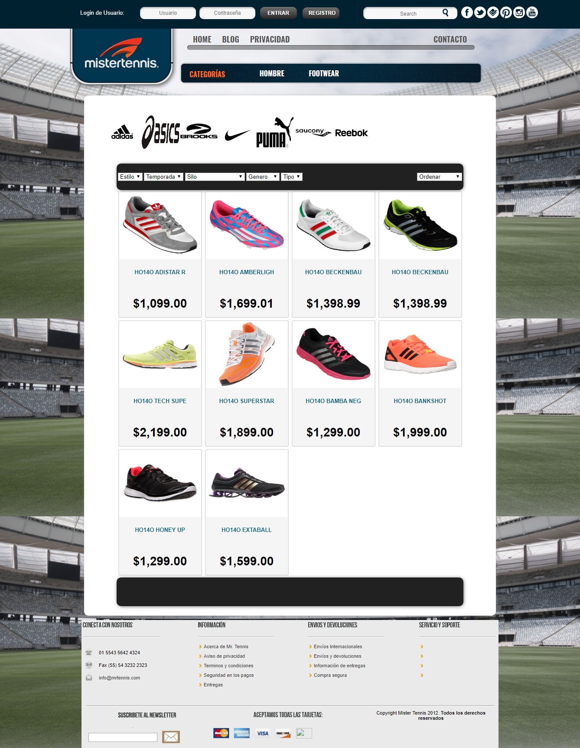Expand the Estilo dropdown filter

(130, 177)
